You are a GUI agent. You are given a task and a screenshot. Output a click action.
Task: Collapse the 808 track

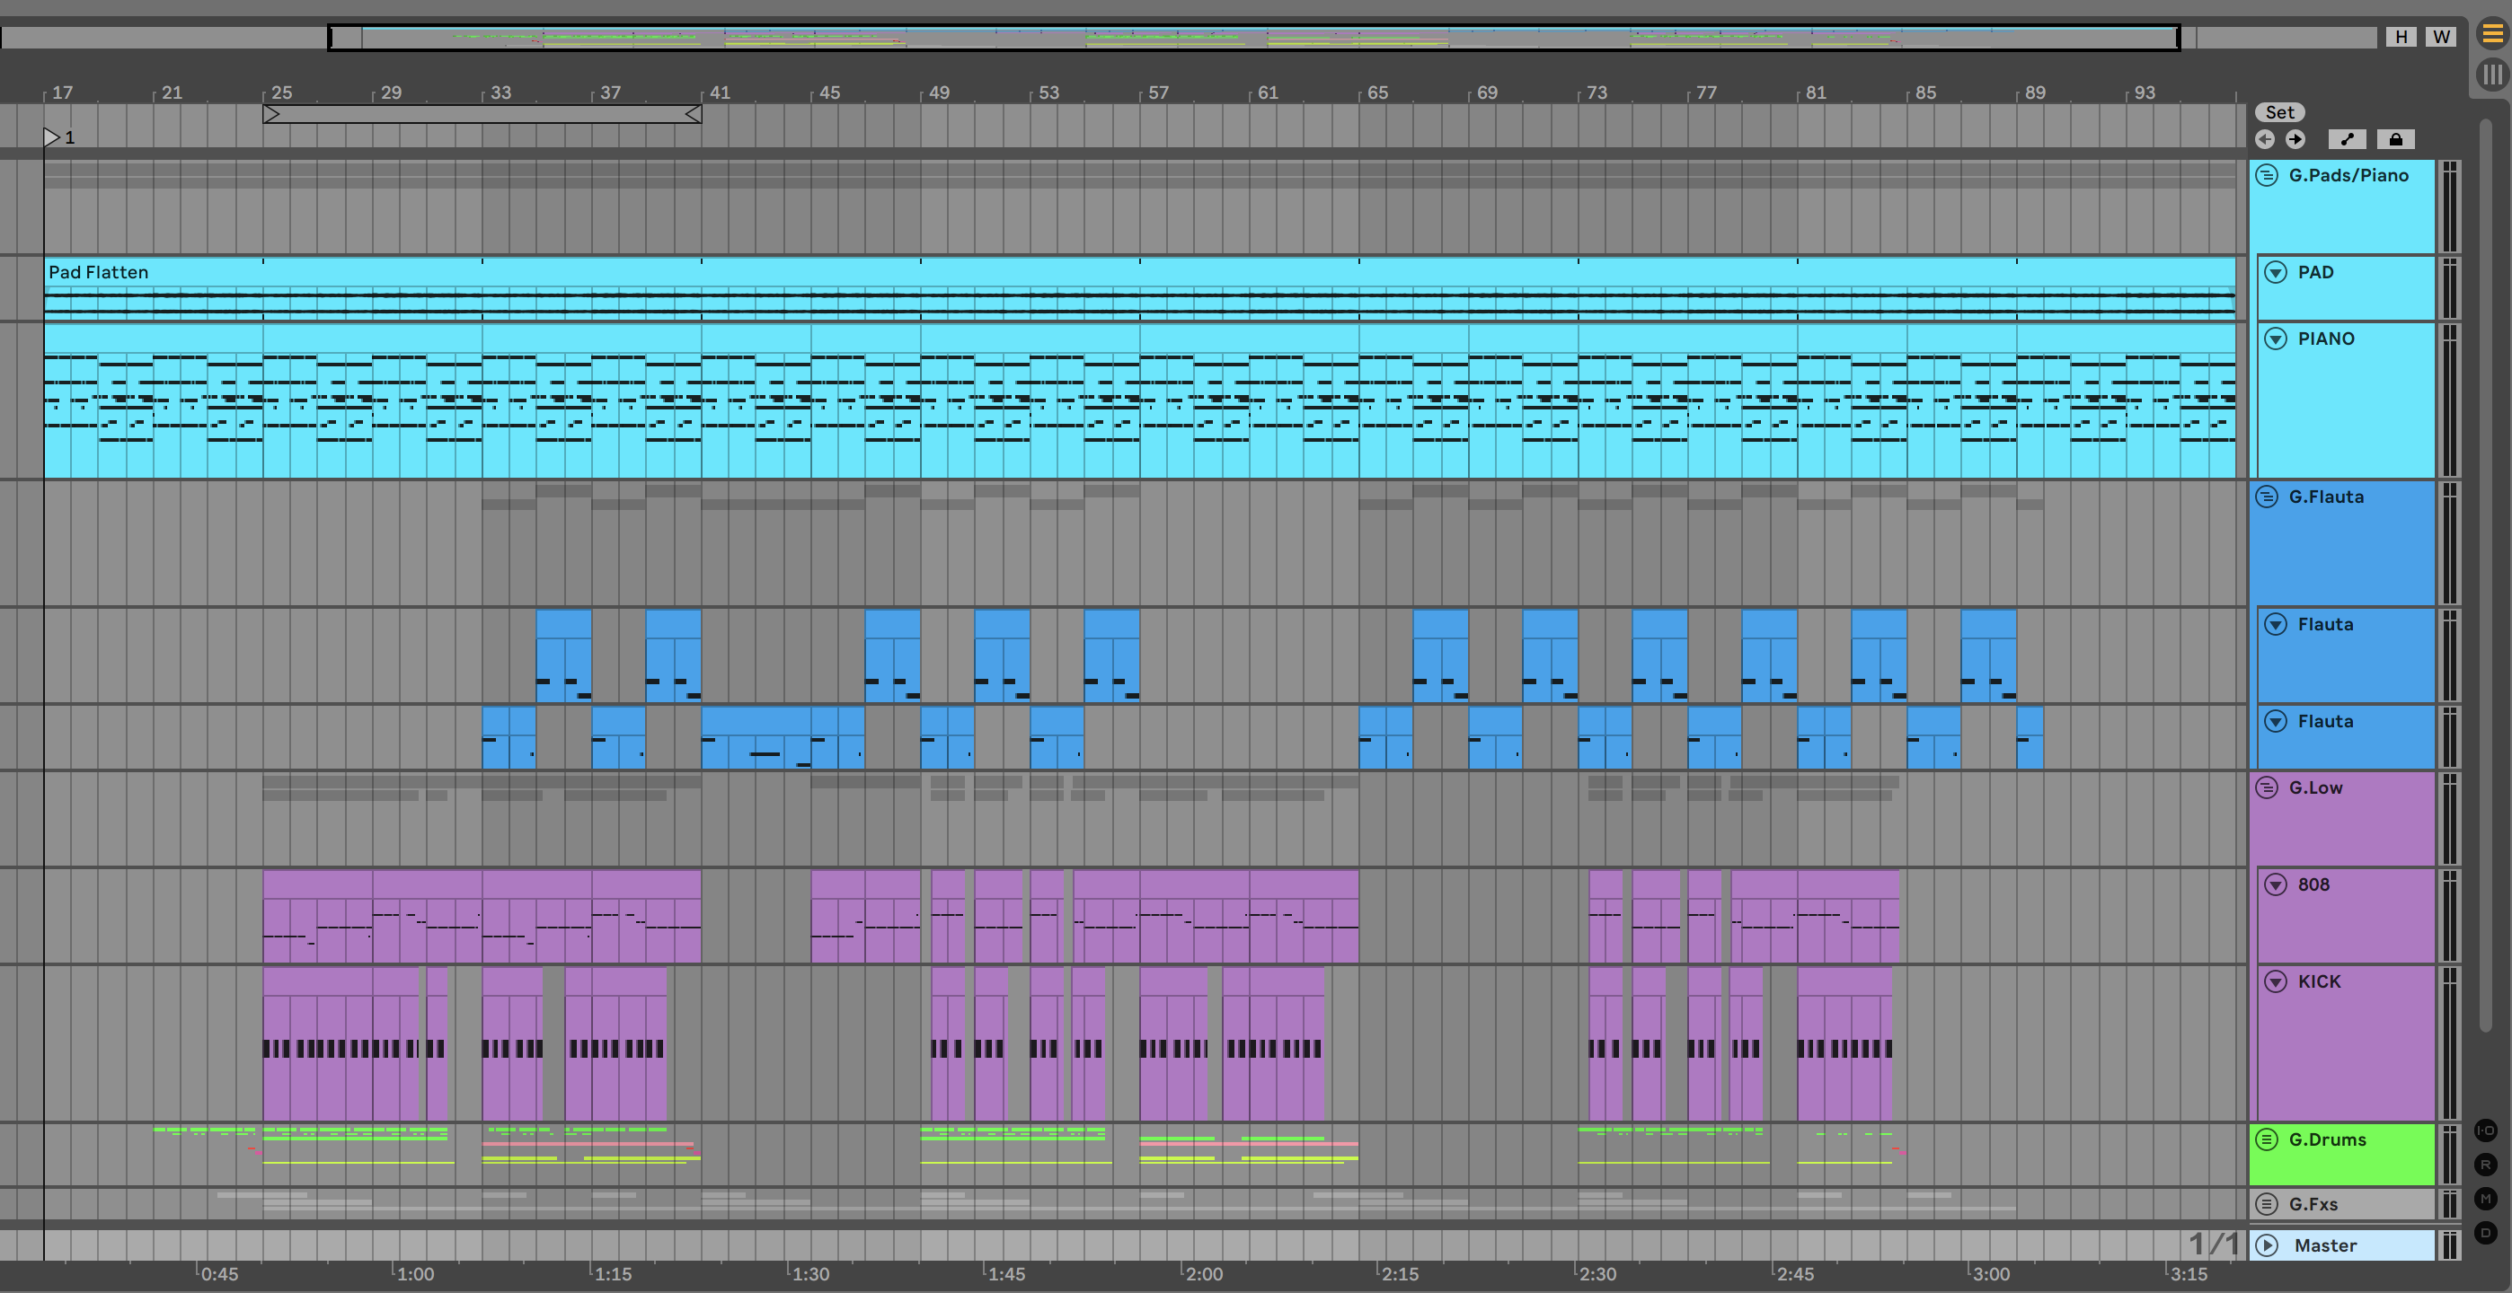(x=2275, y=884)
